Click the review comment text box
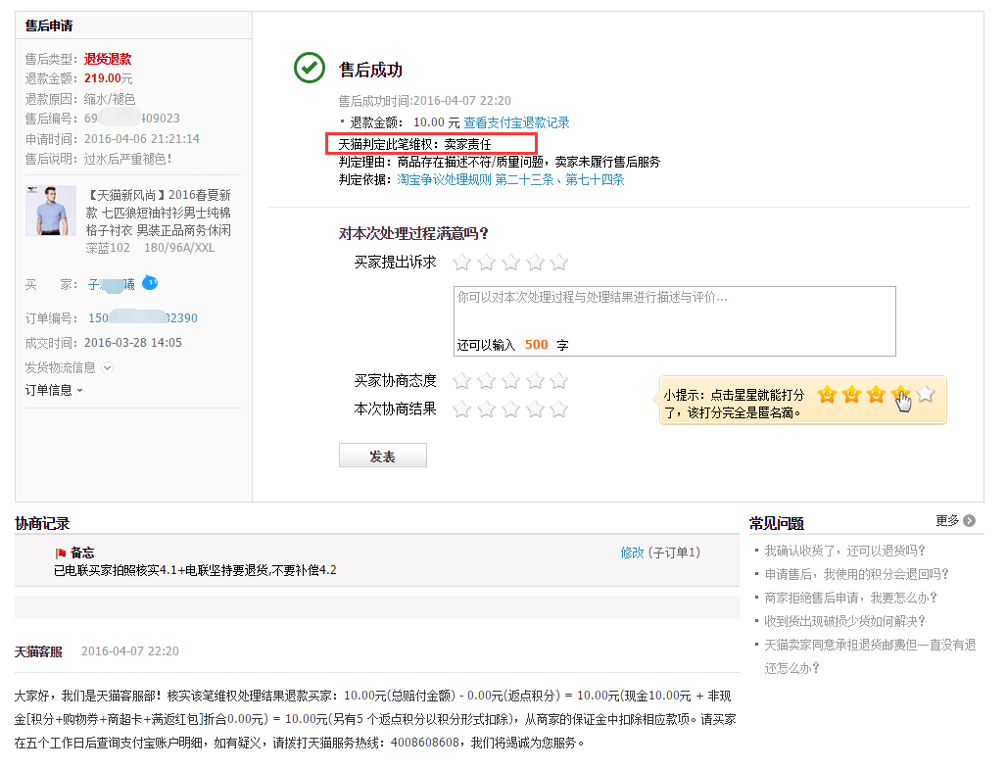Screen dimensions: 1007x770 click(674, 321)
